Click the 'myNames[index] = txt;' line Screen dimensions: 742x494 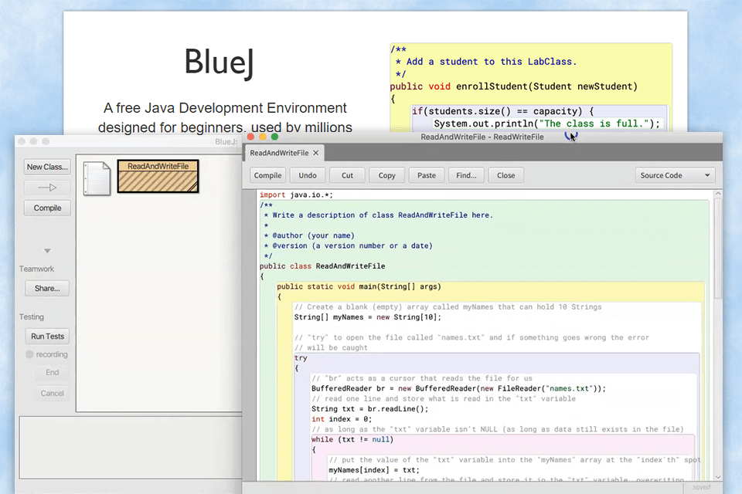374,470
